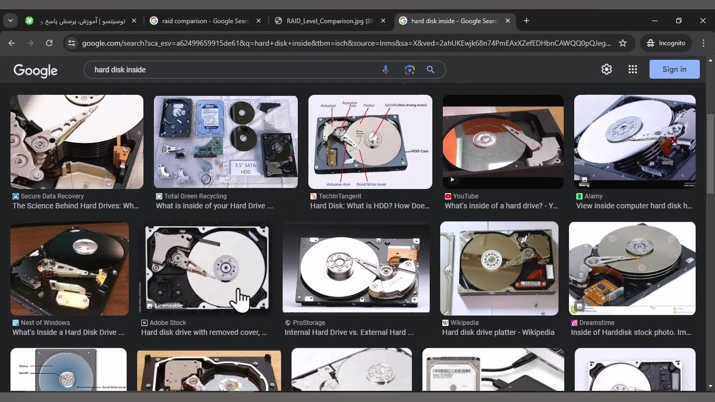This screenshot has height=402, width=715.
Task: Open 'Hard disk drive with removed cover' link
Action: pos(204,333)
